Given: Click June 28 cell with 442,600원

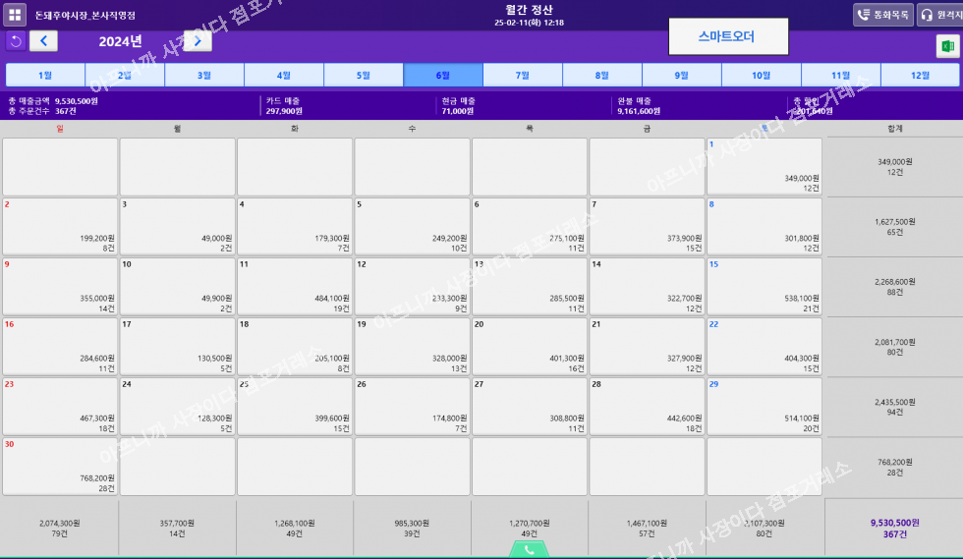Looking at the screenshot, I should tap(647, 406).
